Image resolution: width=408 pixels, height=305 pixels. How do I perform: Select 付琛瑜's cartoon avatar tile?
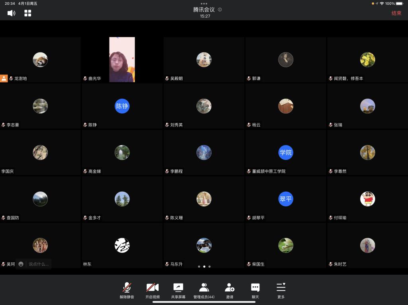point(367,199)
